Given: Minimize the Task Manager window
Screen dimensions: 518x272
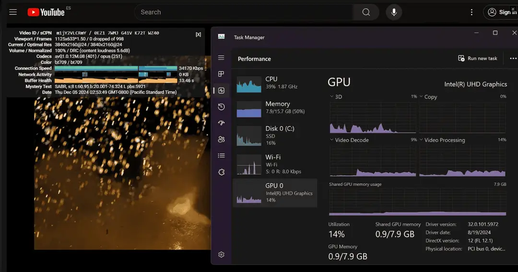Looking at the screenshot, I should (476, 33).
